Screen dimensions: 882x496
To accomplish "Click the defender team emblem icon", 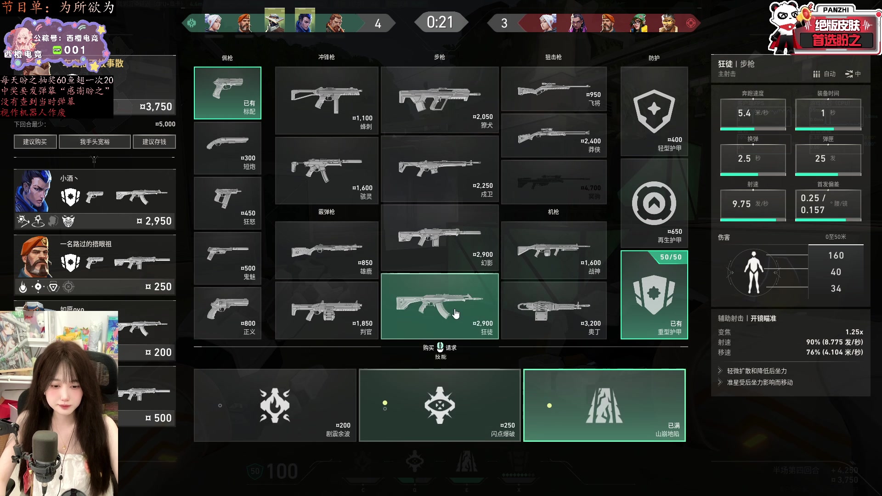I will tap(690, 23).
